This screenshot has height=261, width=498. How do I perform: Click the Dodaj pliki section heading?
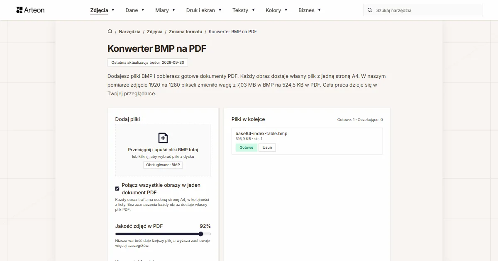(127, 119)
